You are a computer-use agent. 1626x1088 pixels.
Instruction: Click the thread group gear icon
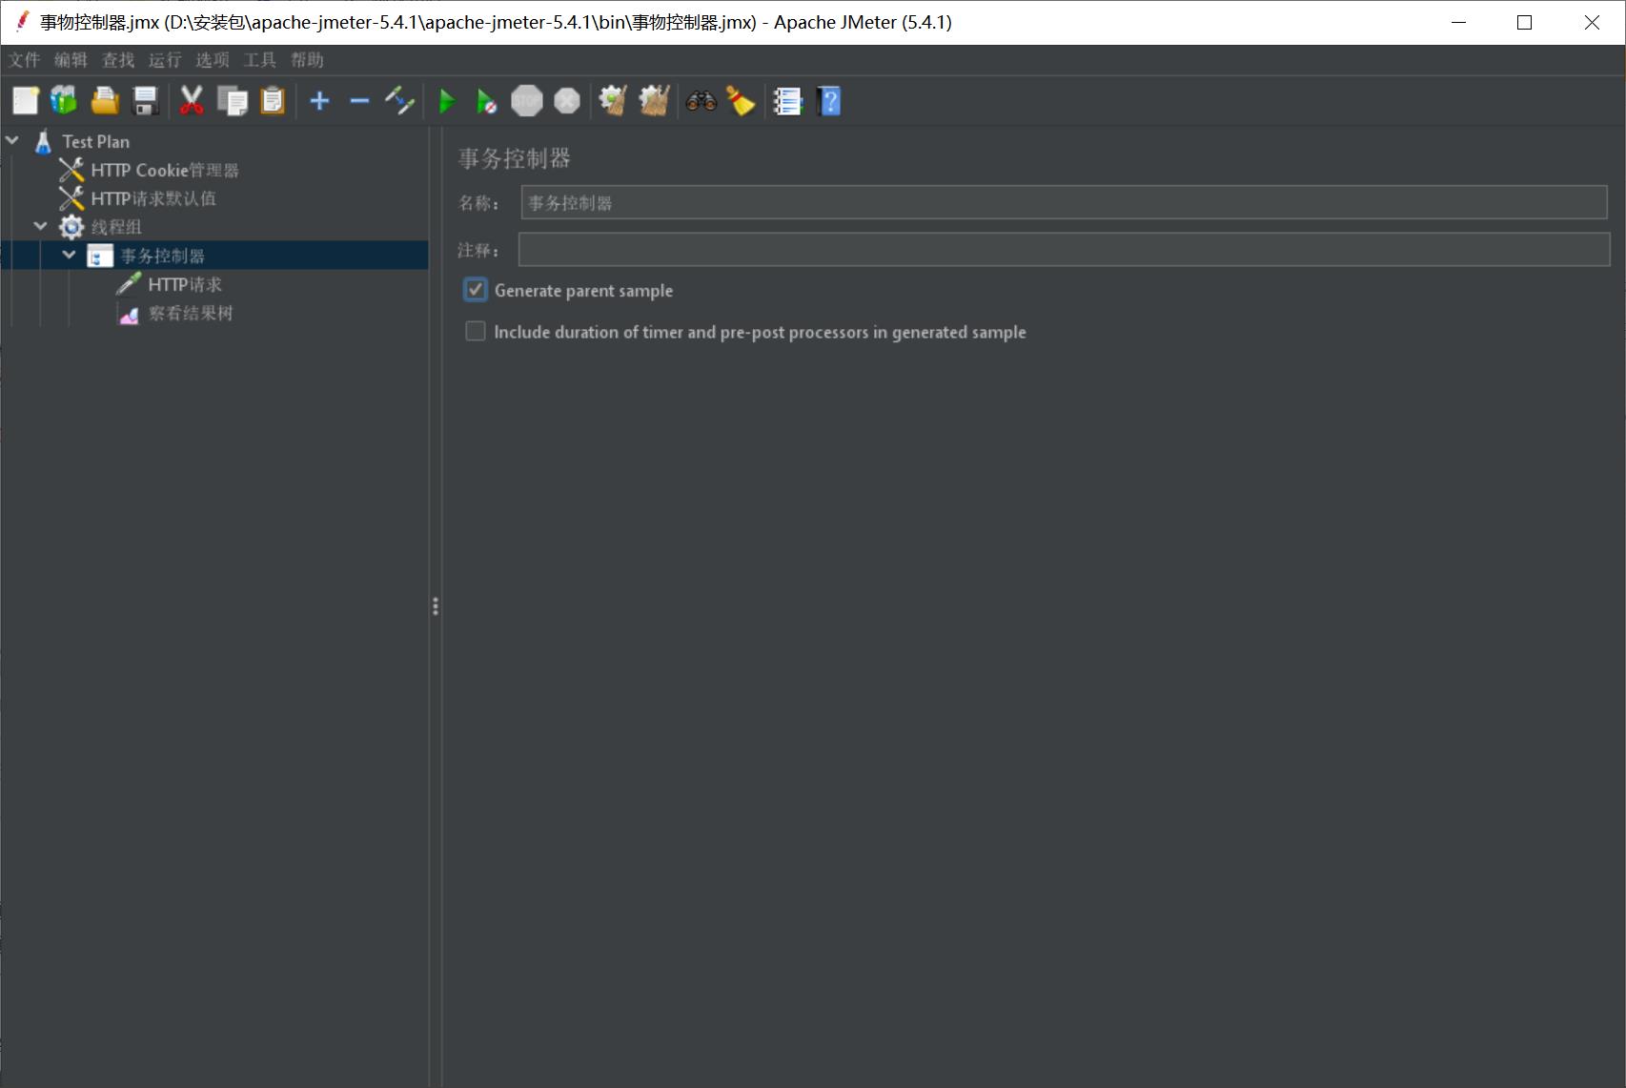point(71,227)
